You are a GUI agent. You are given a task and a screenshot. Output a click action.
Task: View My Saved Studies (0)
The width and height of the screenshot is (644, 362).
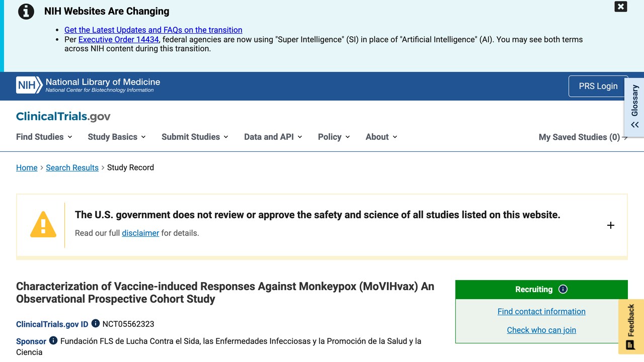click(x=583, y=137)
